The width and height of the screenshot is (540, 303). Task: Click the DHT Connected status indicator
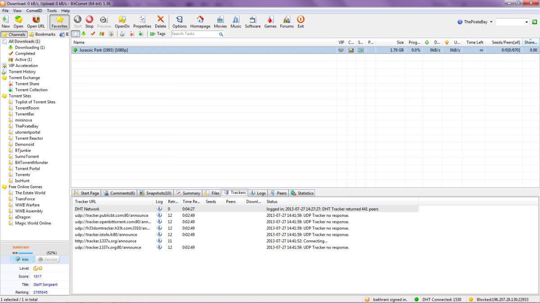[x=438, y=299]
